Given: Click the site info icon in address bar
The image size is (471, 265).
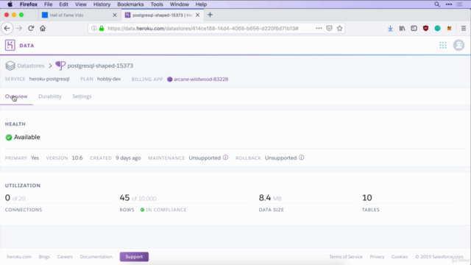Looking at the screenshot, I should [x=94, y=28].
